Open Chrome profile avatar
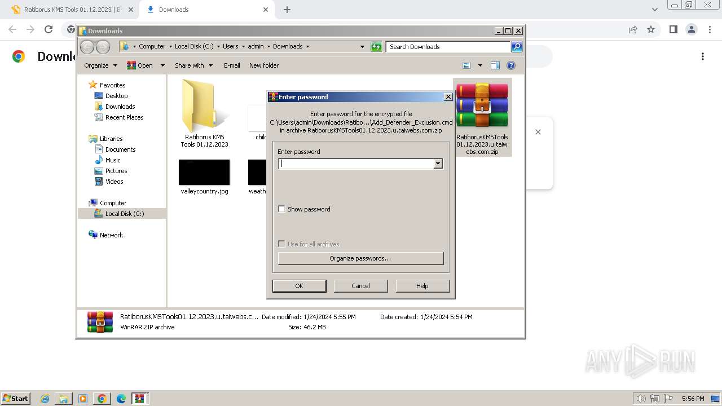The width and height of the screenshot is (722, 406). (691, 29)
